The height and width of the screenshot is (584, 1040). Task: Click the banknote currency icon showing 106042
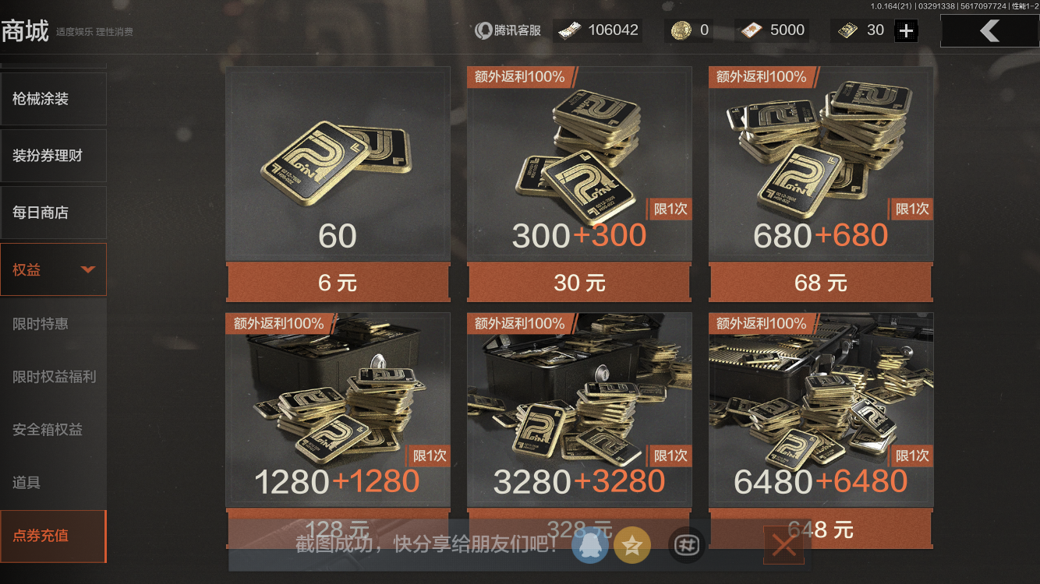tap(569, 30)
